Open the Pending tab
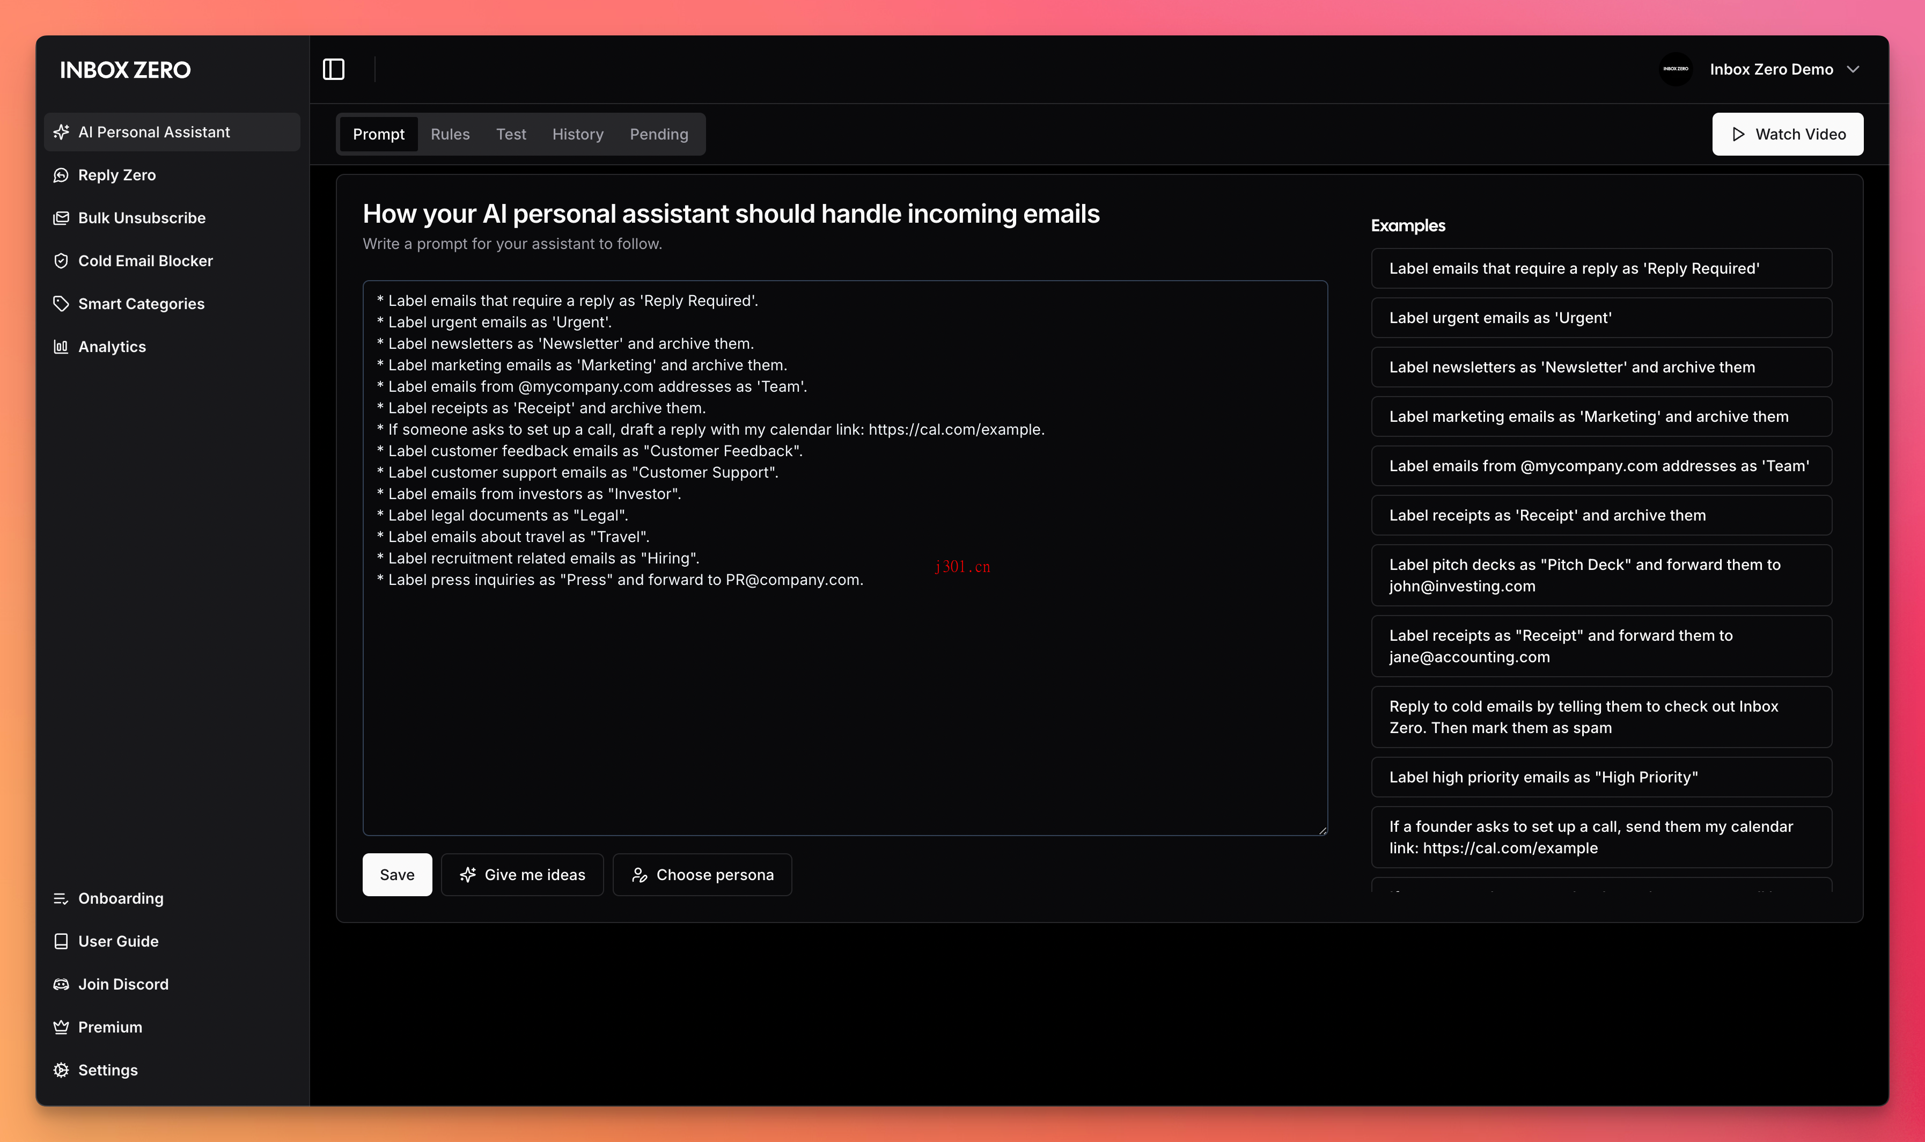 coord(659,135)
